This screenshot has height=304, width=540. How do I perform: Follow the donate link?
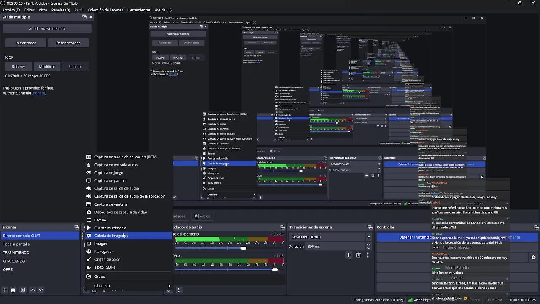coord(39,93)
